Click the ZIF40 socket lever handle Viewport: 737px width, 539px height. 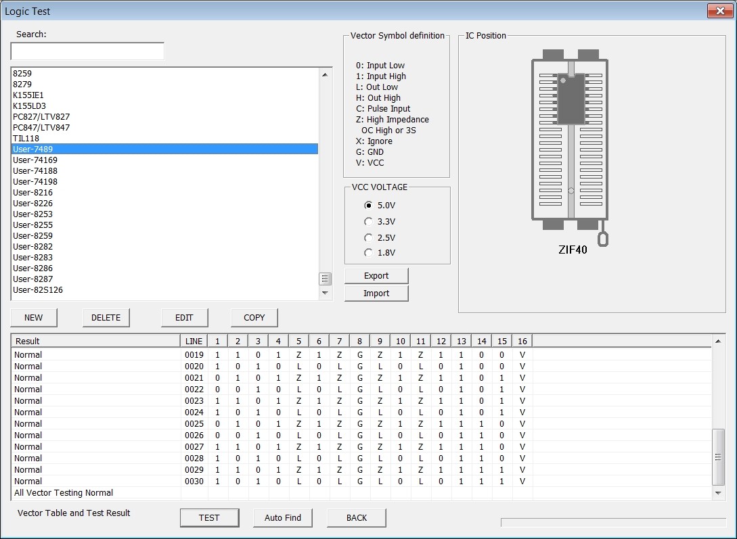pos(602,237)
